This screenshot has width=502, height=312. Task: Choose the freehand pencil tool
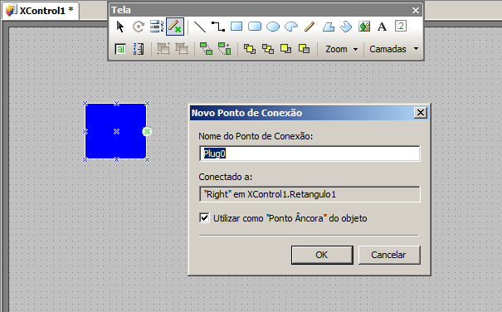click(309, 27)
